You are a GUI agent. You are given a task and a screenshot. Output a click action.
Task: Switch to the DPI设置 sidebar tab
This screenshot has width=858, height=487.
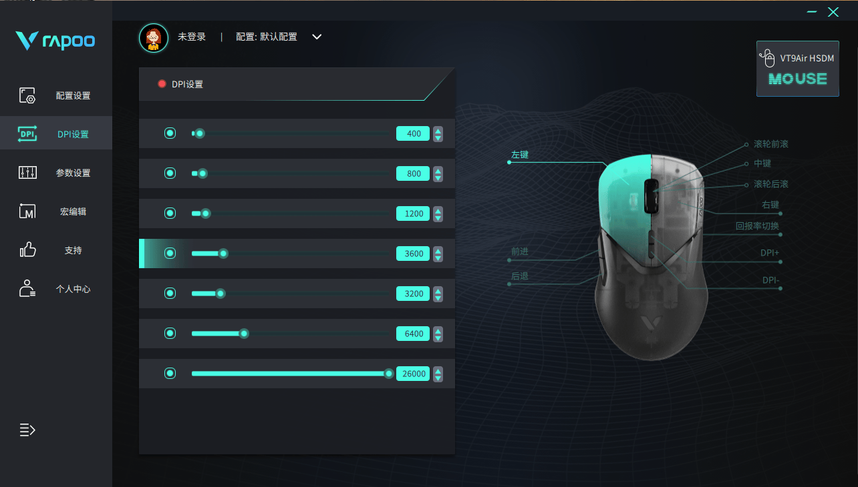(56, 134)
